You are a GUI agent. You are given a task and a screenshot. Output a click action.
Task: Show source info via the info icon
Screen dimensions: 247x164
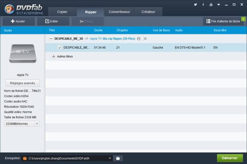(139, 39)
